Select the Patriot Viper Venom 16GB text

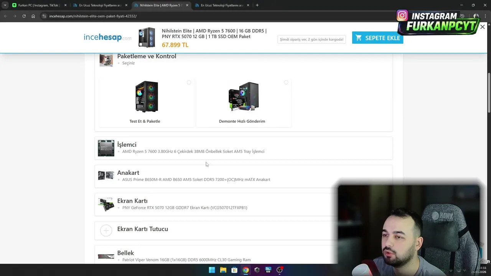(x=186, y=260)
